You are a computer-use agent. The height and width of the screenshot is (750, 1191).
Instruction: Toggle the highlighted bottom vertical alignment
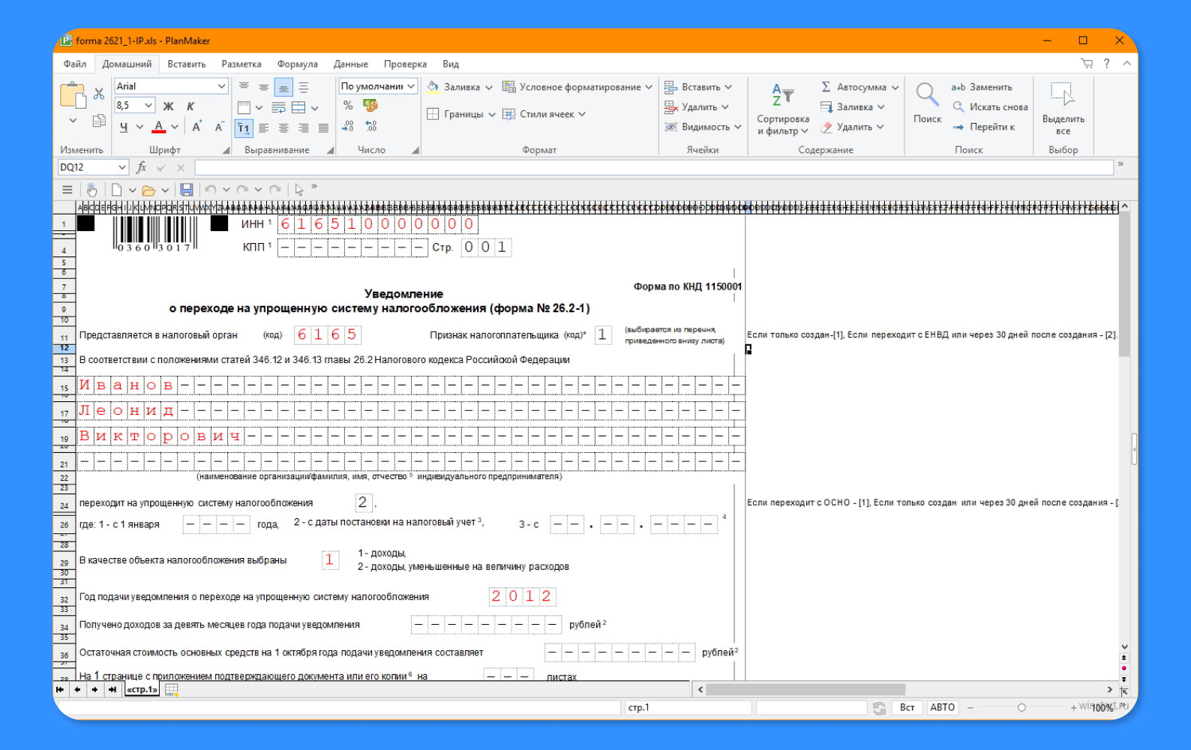(x=283, y=87)
